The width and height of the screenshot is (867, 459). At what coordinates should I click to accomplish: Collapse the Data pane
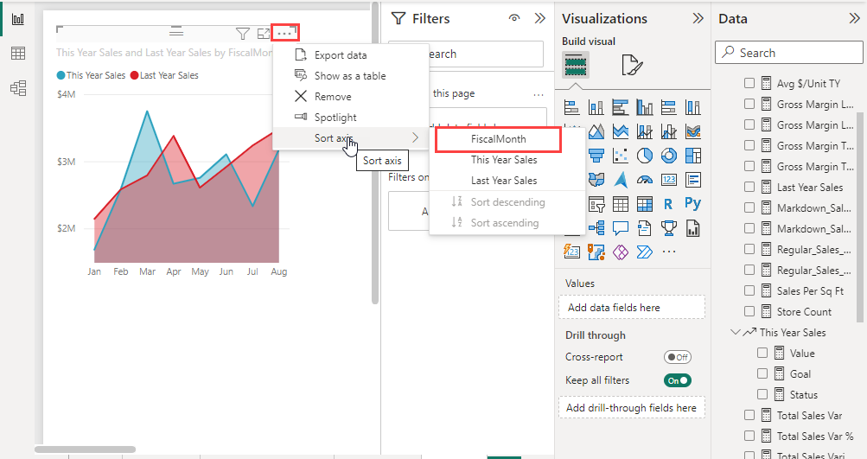(x=854, y=18)
